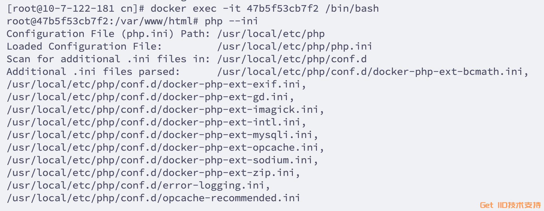Click the error-logging.ini line
The height and width of the screenshot is (211, 544).
click(x=138, y=185)
